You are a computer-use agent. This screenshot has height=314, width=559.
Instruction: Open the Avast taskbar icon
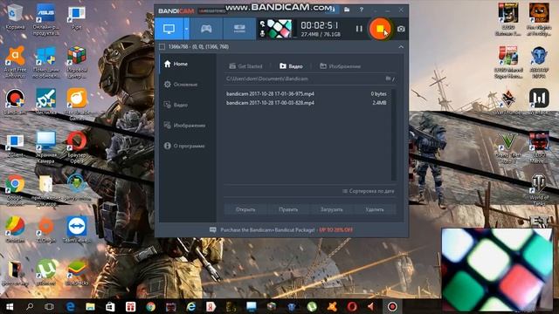(x=332, y=306)
